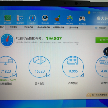Open the 显卡排行榜 tab

[x=74, y=28]
